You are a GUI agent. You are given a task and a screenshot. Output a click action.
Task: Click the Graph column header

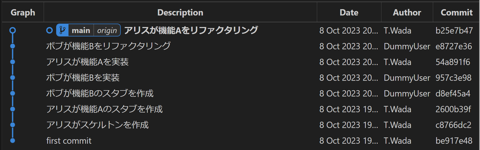(x=23, y=12)
